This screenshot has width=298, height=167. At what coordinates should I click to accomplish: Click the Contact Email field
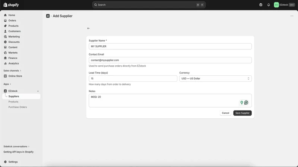pos(170,60)
